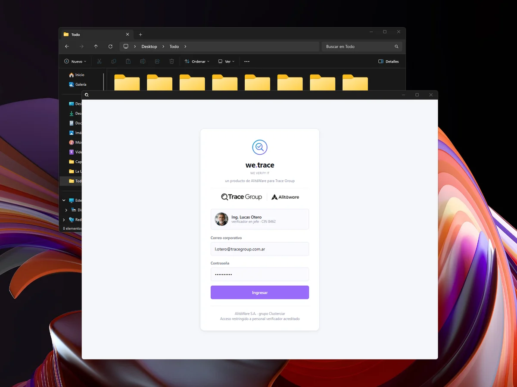517x387 pixels.
Task: Click the we.trace magnifier check logo
Action: pyautogui.click(x=260, y=147)
